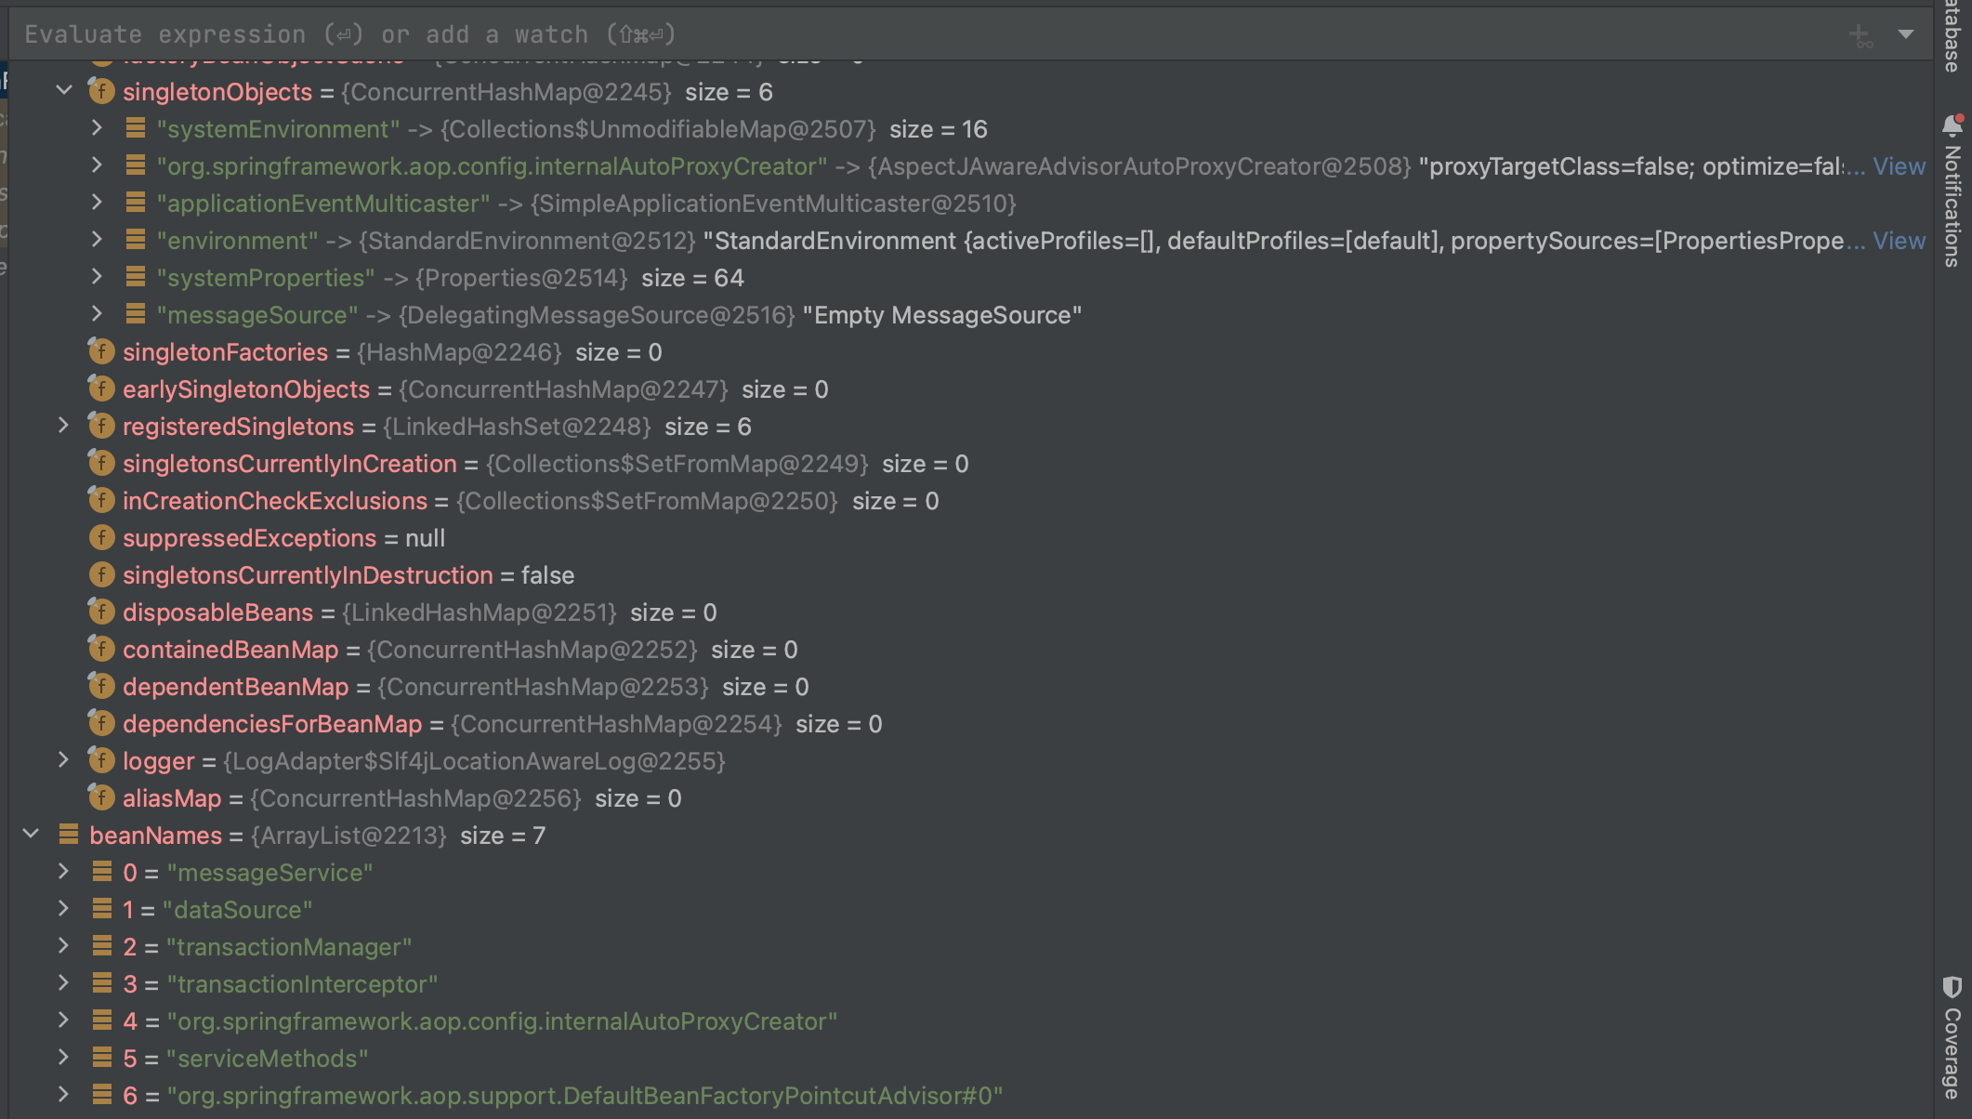Collapse the beanNames list
The width and height of the screenshot is (1972, 1119).
click(x=31, y=835)
